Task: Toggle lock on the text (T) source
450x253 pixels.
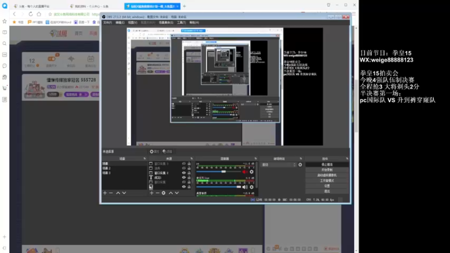Action: (189, 178)
